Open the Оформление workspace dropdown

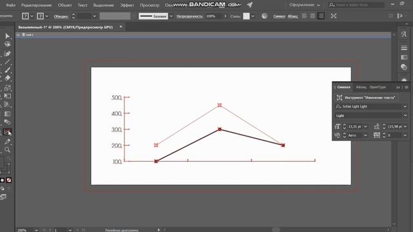[304, 5]
